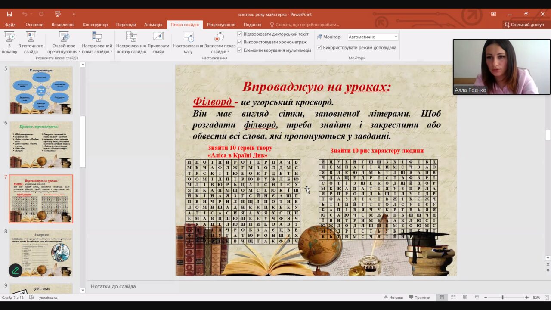Open ribbon display options icon

(493, 14)
